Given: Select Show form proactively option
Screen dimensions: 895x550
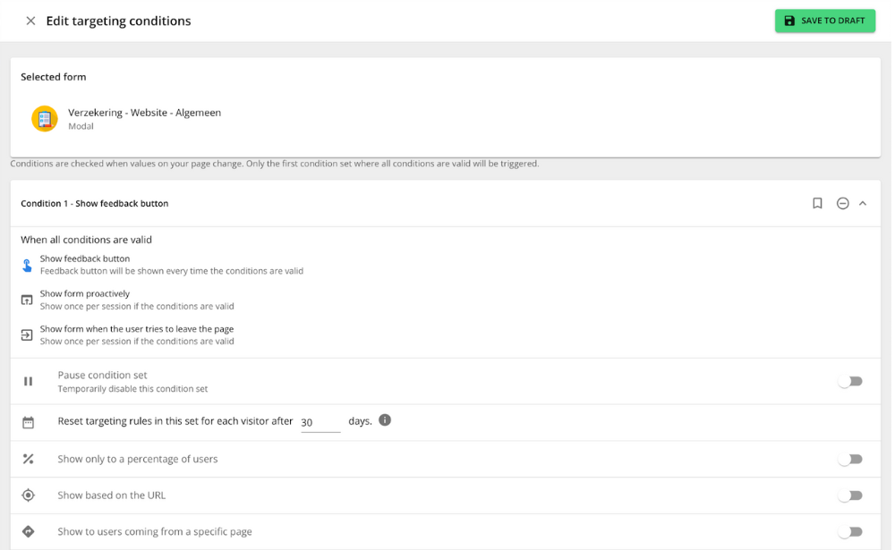Looking at the screenshot, I should pos(85,294).
